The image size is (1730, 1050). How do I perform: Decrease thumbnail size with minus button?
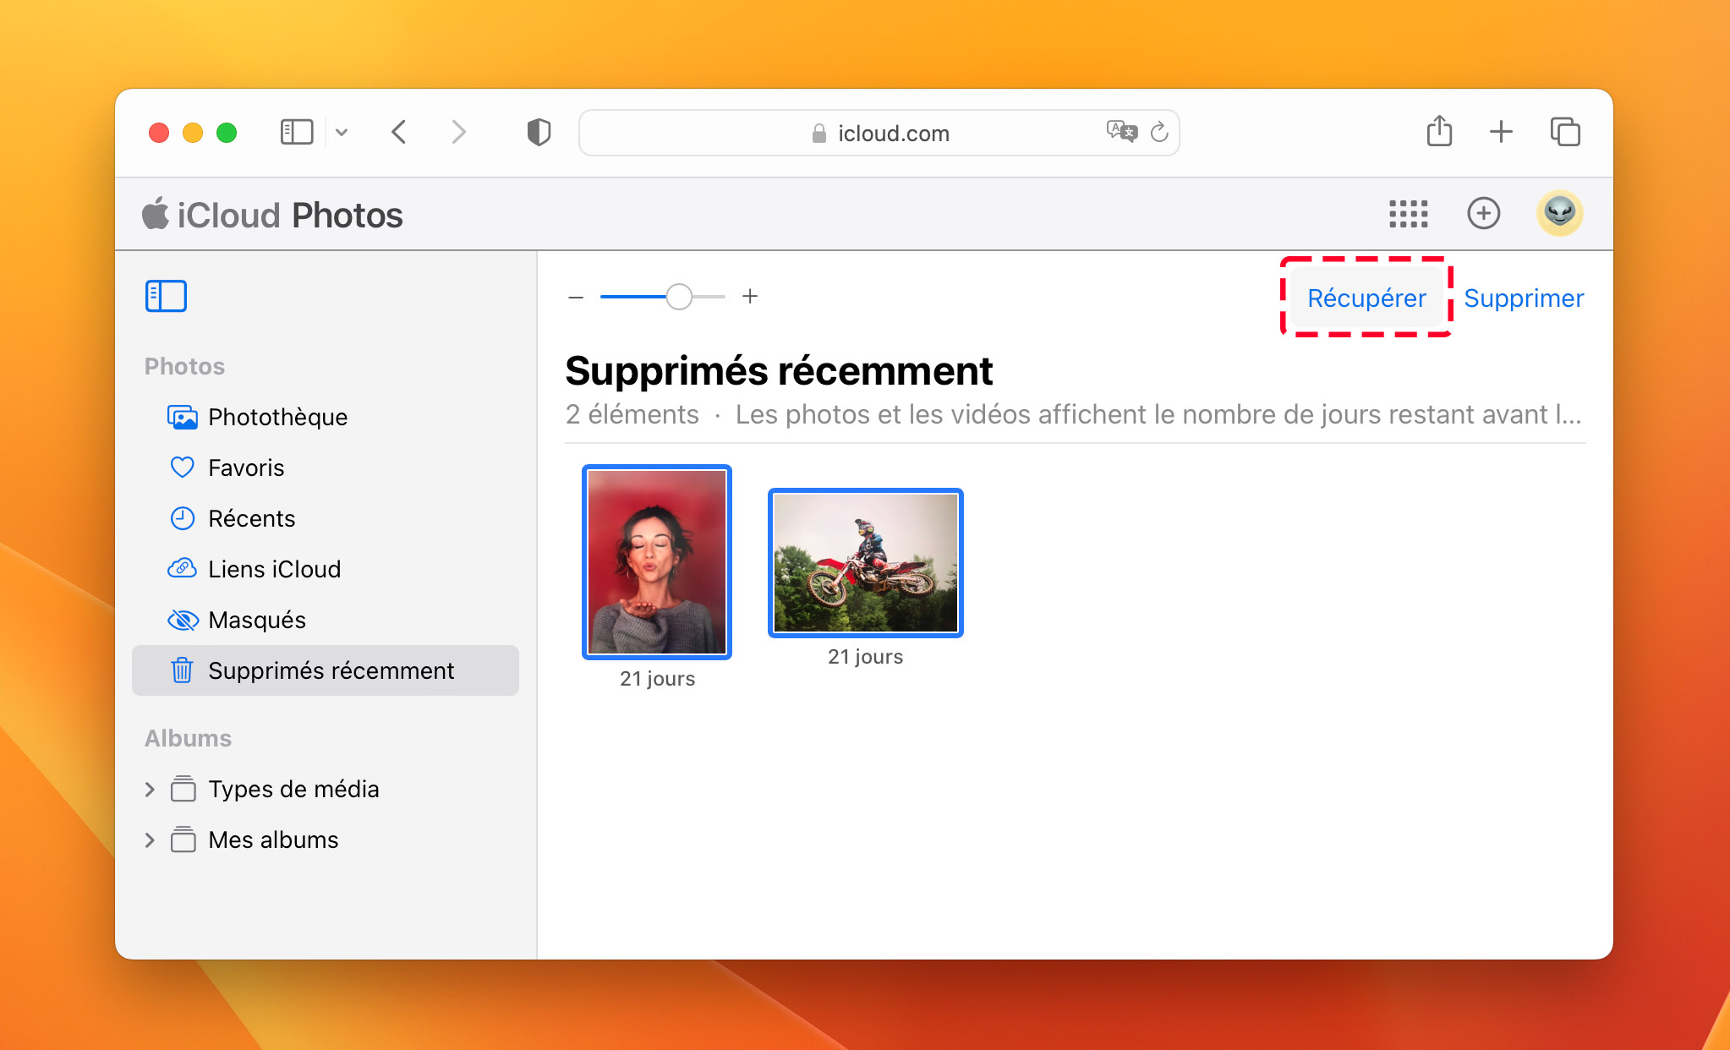pos(576,297)
